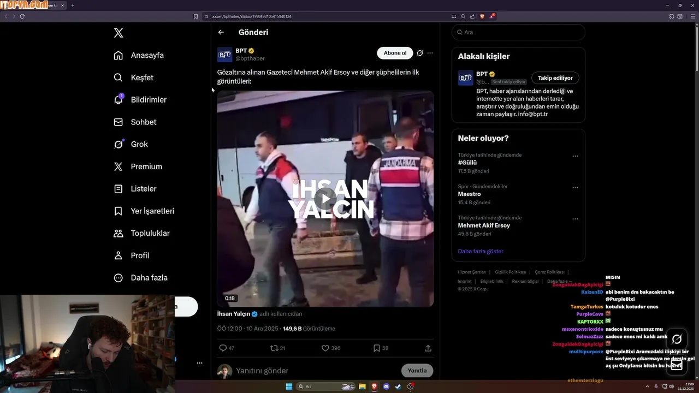Viewport: 699px width, 393px height.
Task: Open the Erişilebilirlik footer link
Action: pyautogui.click(x=492, y=282)
